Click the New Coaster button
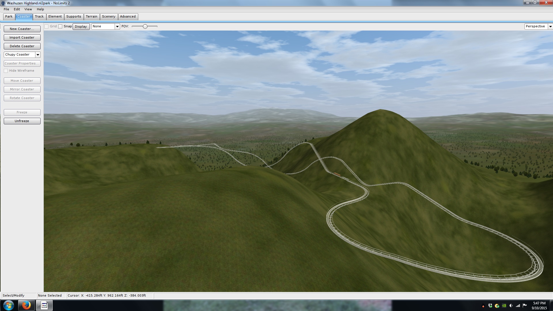 (22, 29)
